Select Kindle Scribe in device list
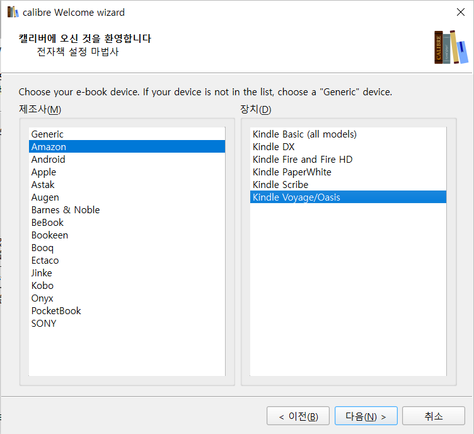The width and height of the screenshot is (474, 434). click(348, 184)
